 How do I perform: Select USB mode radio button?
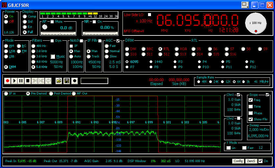6,51
